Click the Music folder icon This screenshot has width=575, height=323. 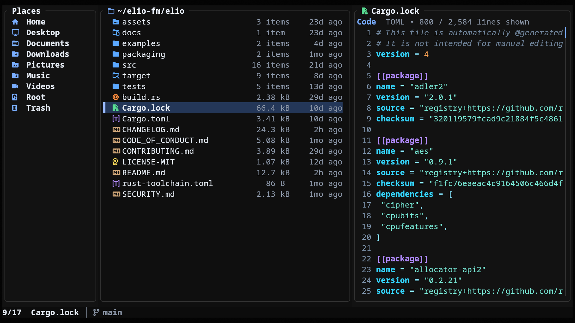pos(15,76)
